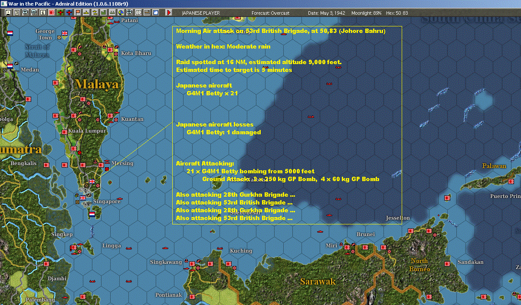Click the 'Forecast: Overcast' status text
Viewport: 521px width, 305px height.
pos(270,13)
